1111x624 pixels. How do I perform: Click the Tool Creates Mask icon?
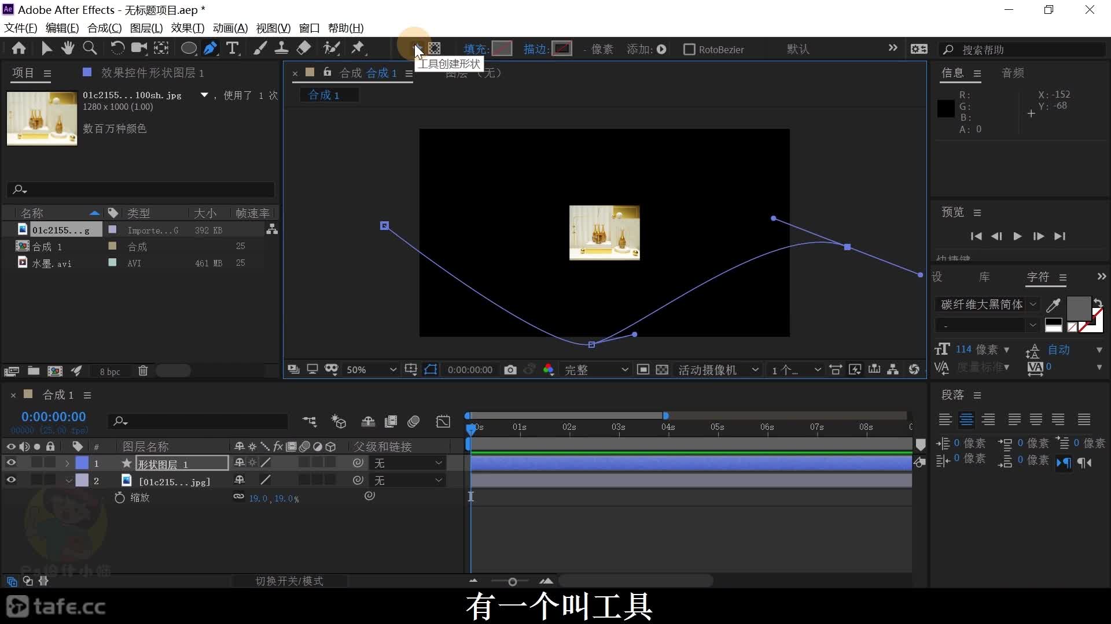pos(435,49)
